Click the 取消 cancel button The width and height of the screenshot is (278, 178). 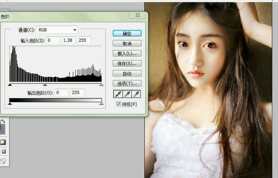tap(127, 43)
